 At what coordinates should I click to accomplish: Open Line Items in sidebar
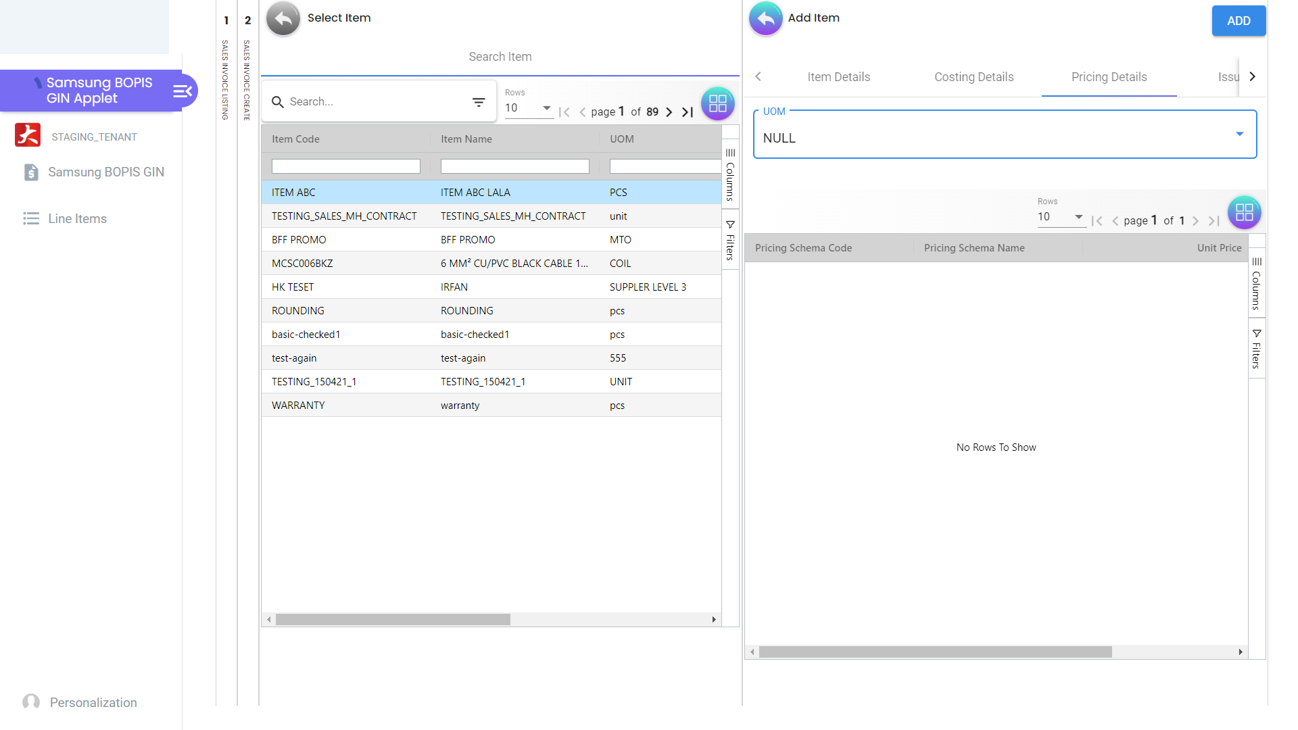(77, 219)
